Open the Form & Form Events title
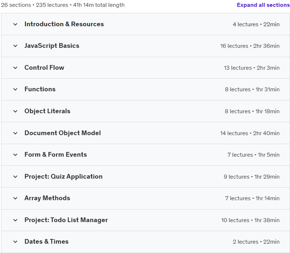 [56, 155]
